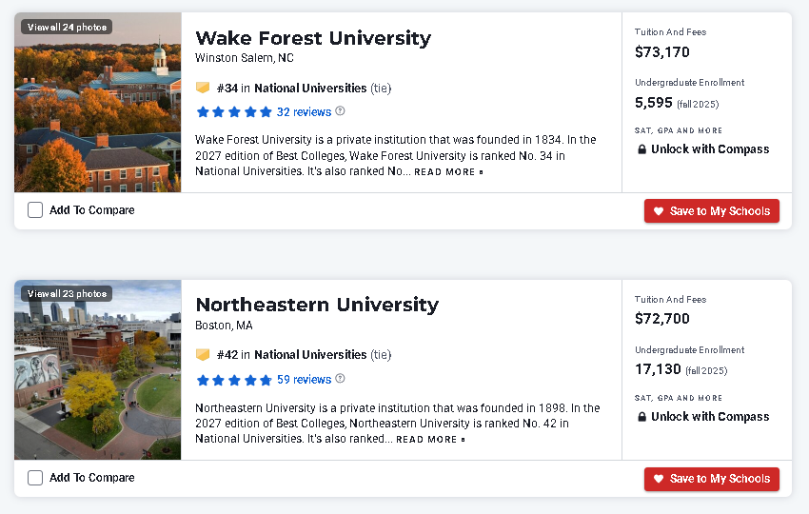
Task: Click the lock icon in Northeastern card
Action: (641, 417)
